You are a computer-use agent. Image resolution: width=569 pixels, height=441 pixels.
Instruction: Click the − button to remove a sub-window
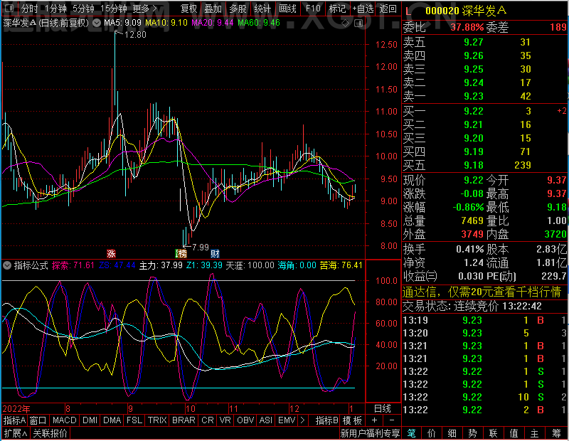click(x=392, y=420)
